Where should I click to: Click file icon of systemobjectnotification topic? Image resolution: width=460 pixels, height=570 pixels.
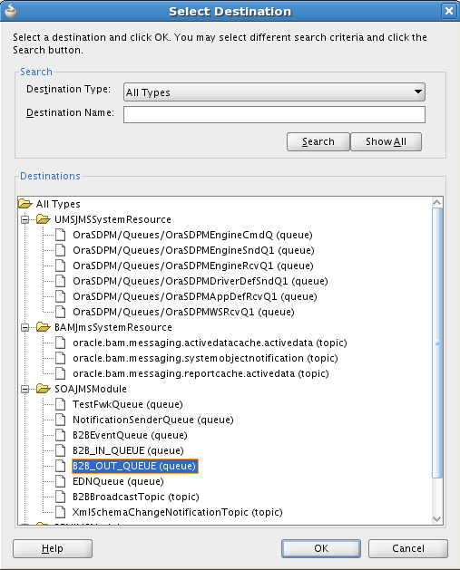coord(61,358)
